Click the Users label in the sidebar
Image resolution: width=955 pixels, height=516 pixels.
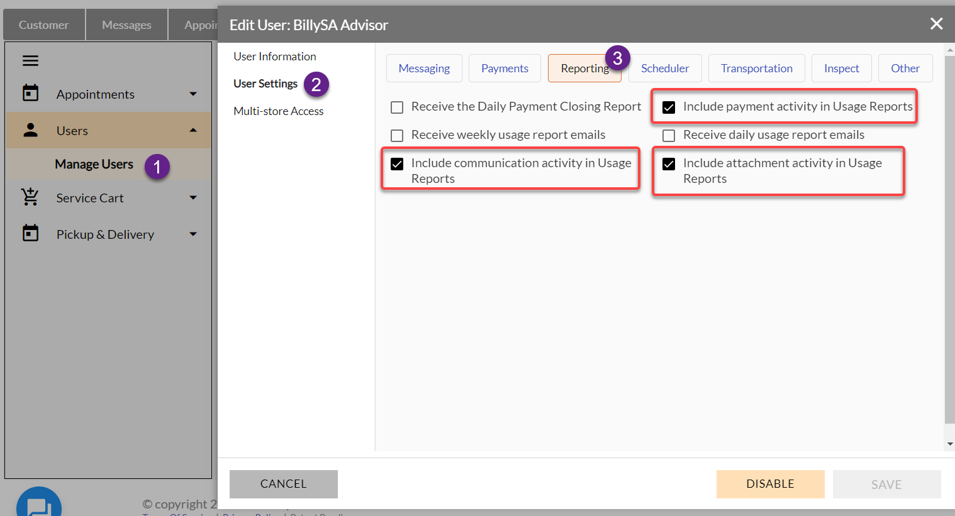[72, 131]
